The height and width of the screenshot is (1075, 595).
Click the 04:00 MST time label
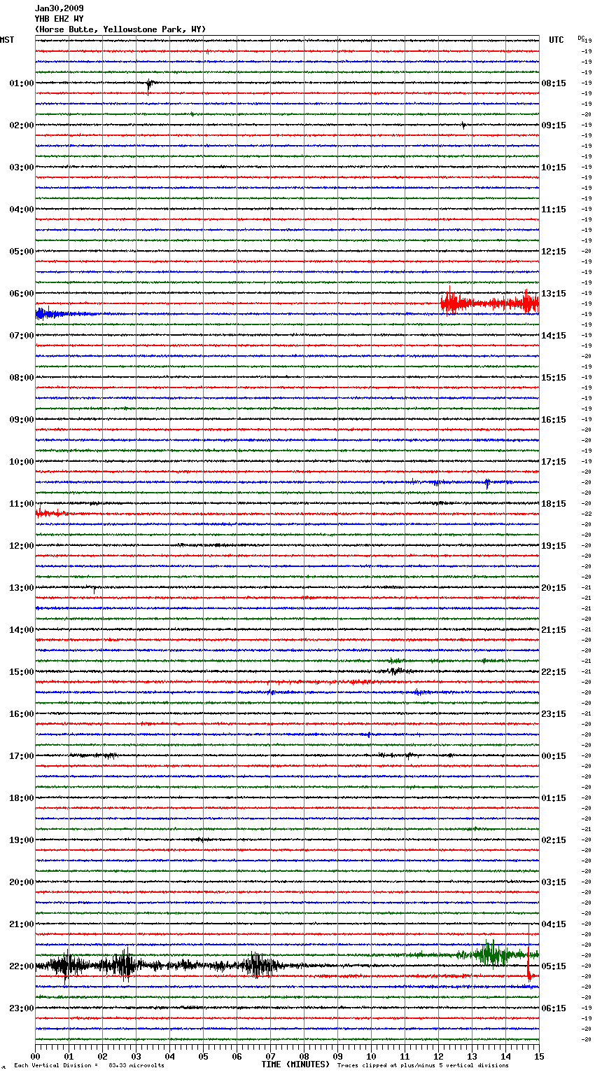[22, 210]
